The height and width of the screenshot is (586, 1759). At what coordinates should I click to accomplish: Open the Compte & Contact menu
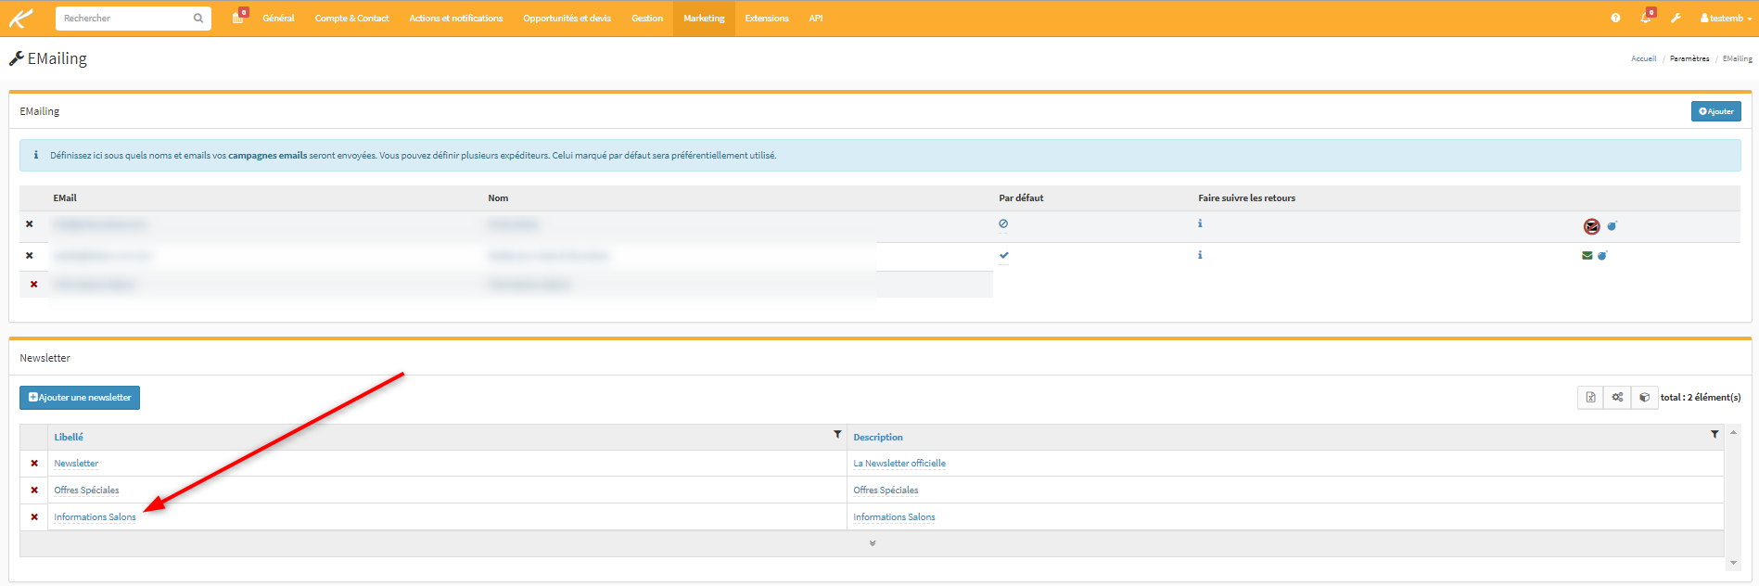point(352,19)
